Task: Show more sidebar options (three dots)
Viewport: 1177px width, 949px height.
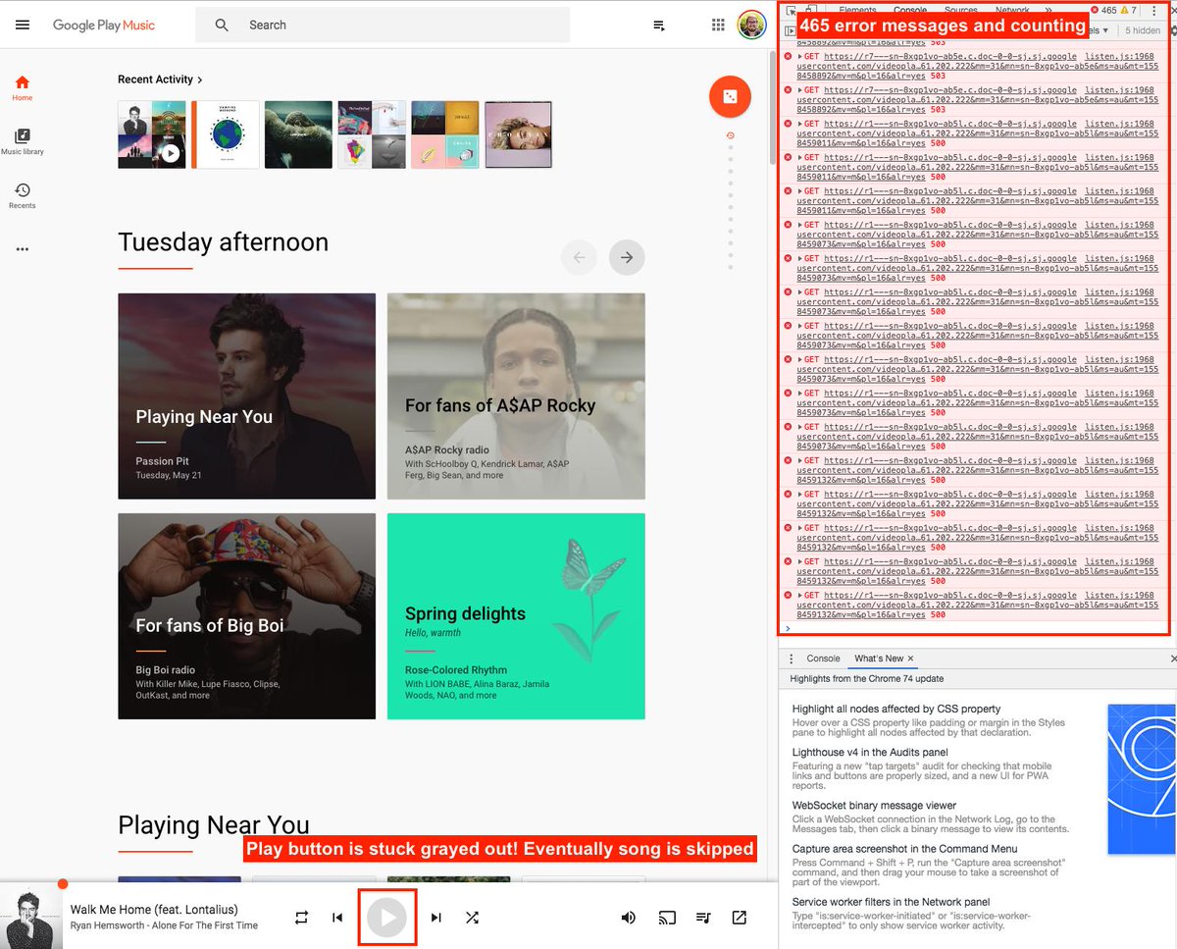Action: tap(23, 249)
